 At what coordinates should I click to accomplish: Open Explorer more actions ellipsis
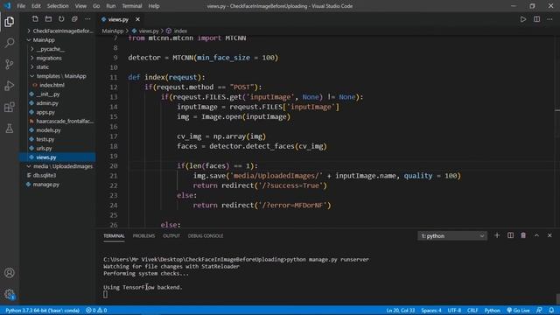click(x=87, y=19)
